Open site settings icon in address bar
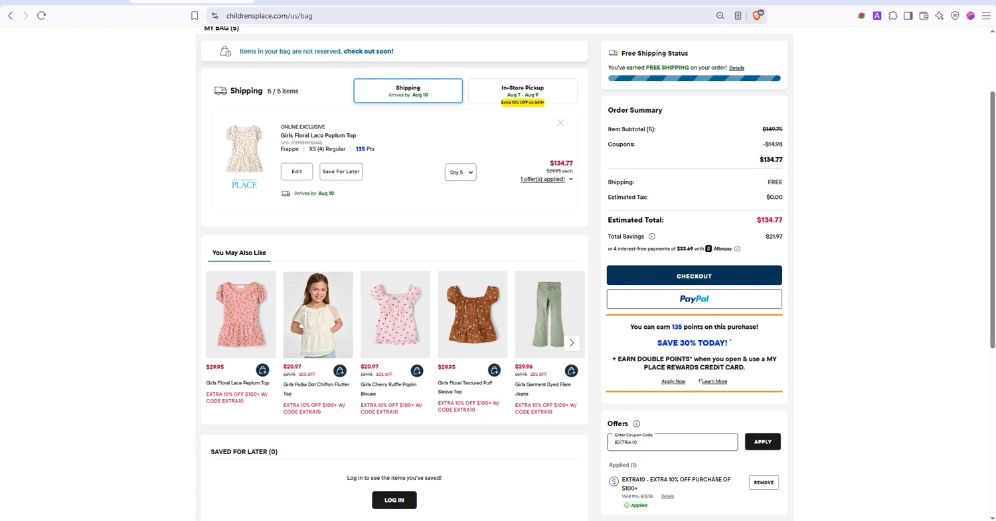The width and height of the screenshot is (996, 521). coord(214,15)
